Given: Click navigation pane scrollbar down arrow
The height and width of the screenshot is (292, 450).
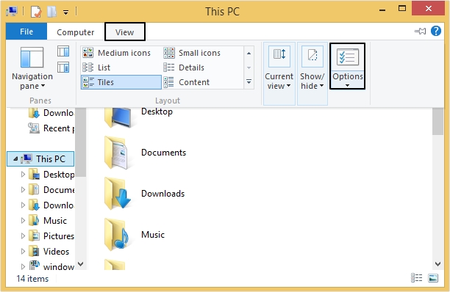Looking at the screenshot, I should (x=81, y=264).
